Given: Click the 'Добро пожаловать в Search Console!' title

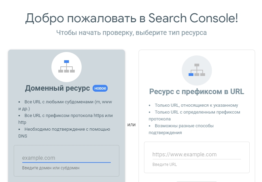Looking at the screenshot, I should (131, 18).
